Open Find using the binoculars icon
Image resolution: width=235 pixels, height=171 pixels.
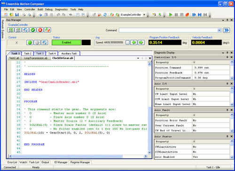pos(70,15)
